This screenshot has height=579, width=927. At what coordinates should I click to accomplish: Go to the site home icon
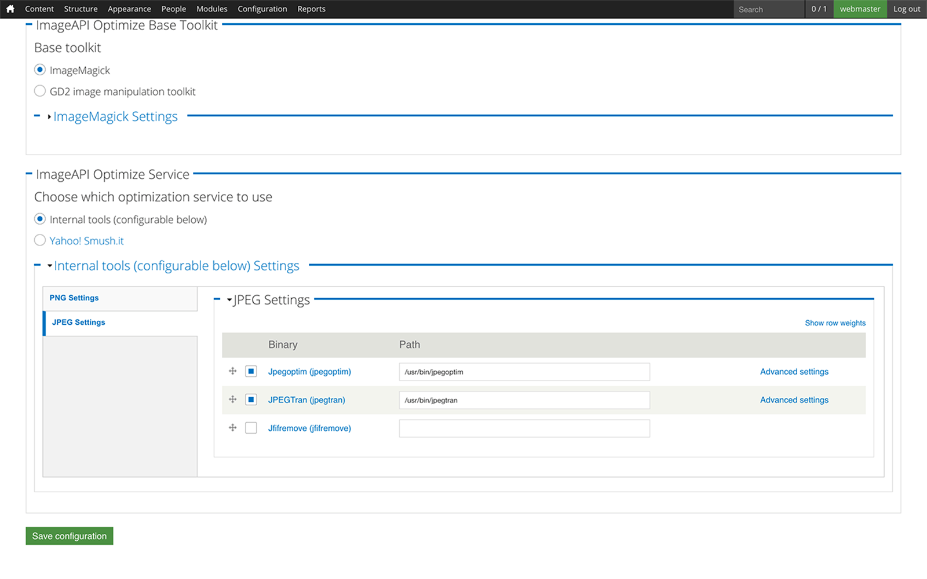coord(10,9)
